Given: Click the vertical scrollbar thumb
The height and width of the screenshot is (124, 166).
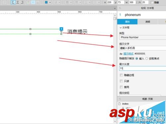Looking at the screenshot, I should 115,19.
